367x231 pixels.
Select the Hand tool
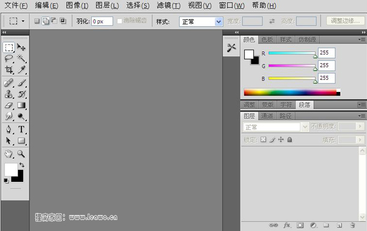tap(9, 154)
